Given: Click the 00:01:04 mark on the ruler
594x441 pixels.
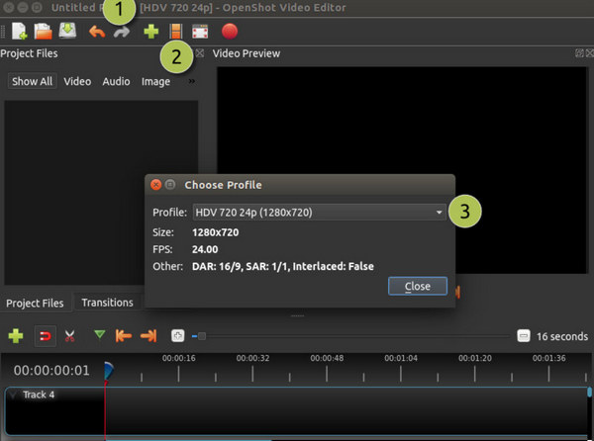Looking at the screenshot, I should [401, 358].
